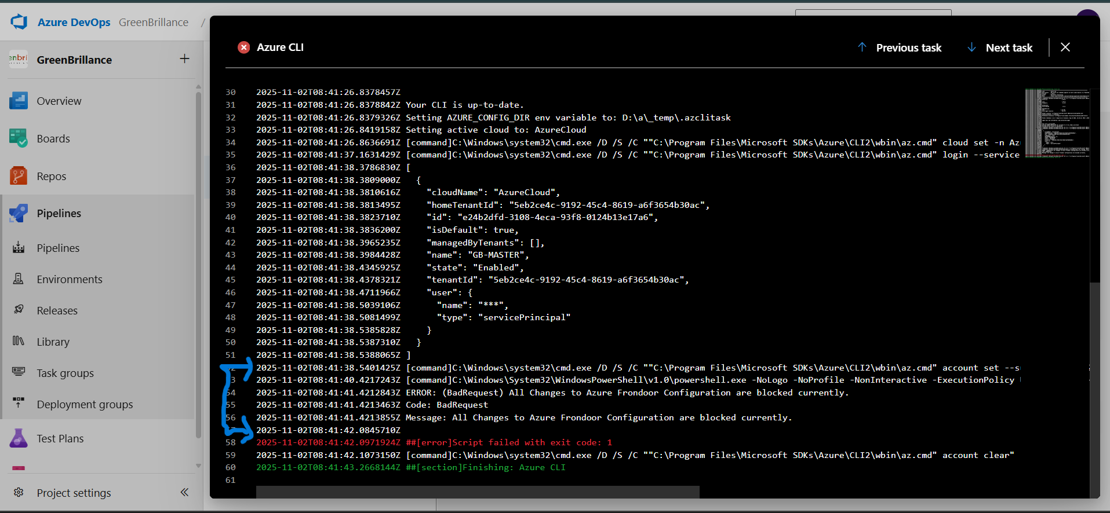Click log line "Code: BadRequest"
The height and width of the screenshot is (513, 1110).
(x=447, y=405)
